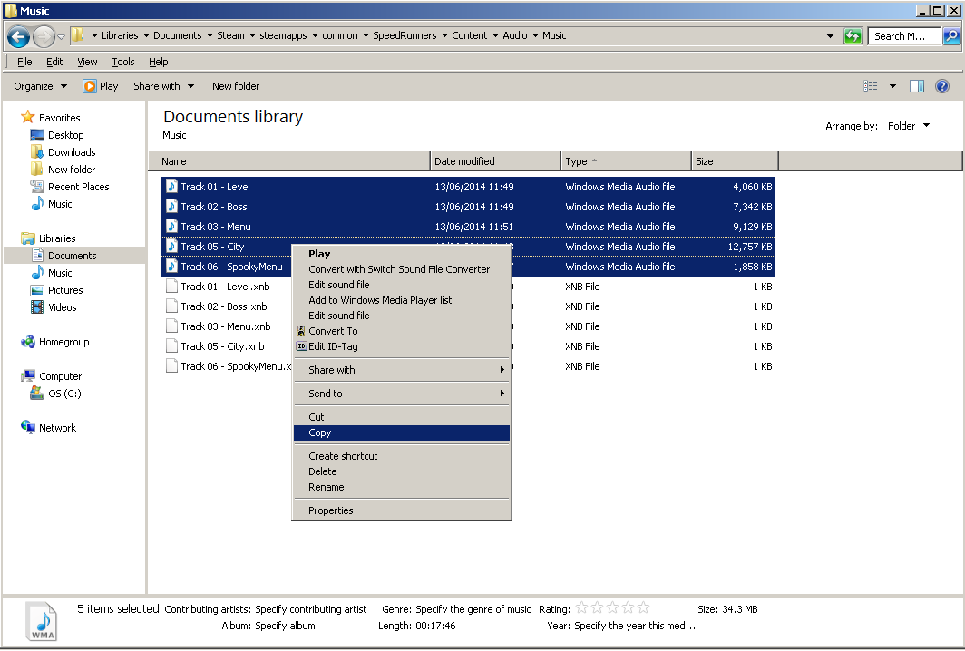Viewport: 965px width, 651px height.
Task: Sort by Date modified column
Action: [495, 161]
